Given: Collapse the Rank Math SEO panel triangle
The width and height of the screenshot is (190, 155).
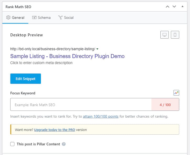Looking at the screenshot, I should [182, 6].
